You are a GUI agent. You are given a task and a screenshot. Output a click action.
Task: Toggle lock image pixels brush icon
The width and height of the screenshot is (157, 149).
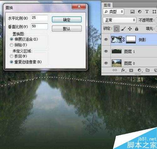pos(123,29)
